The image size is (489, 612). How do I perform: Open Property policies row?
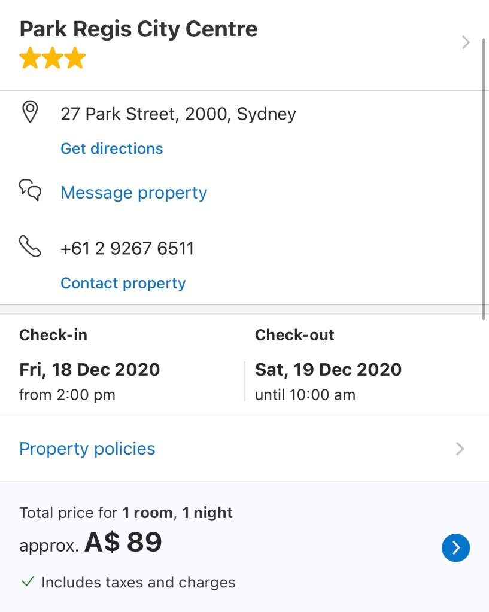pos(87,449)
